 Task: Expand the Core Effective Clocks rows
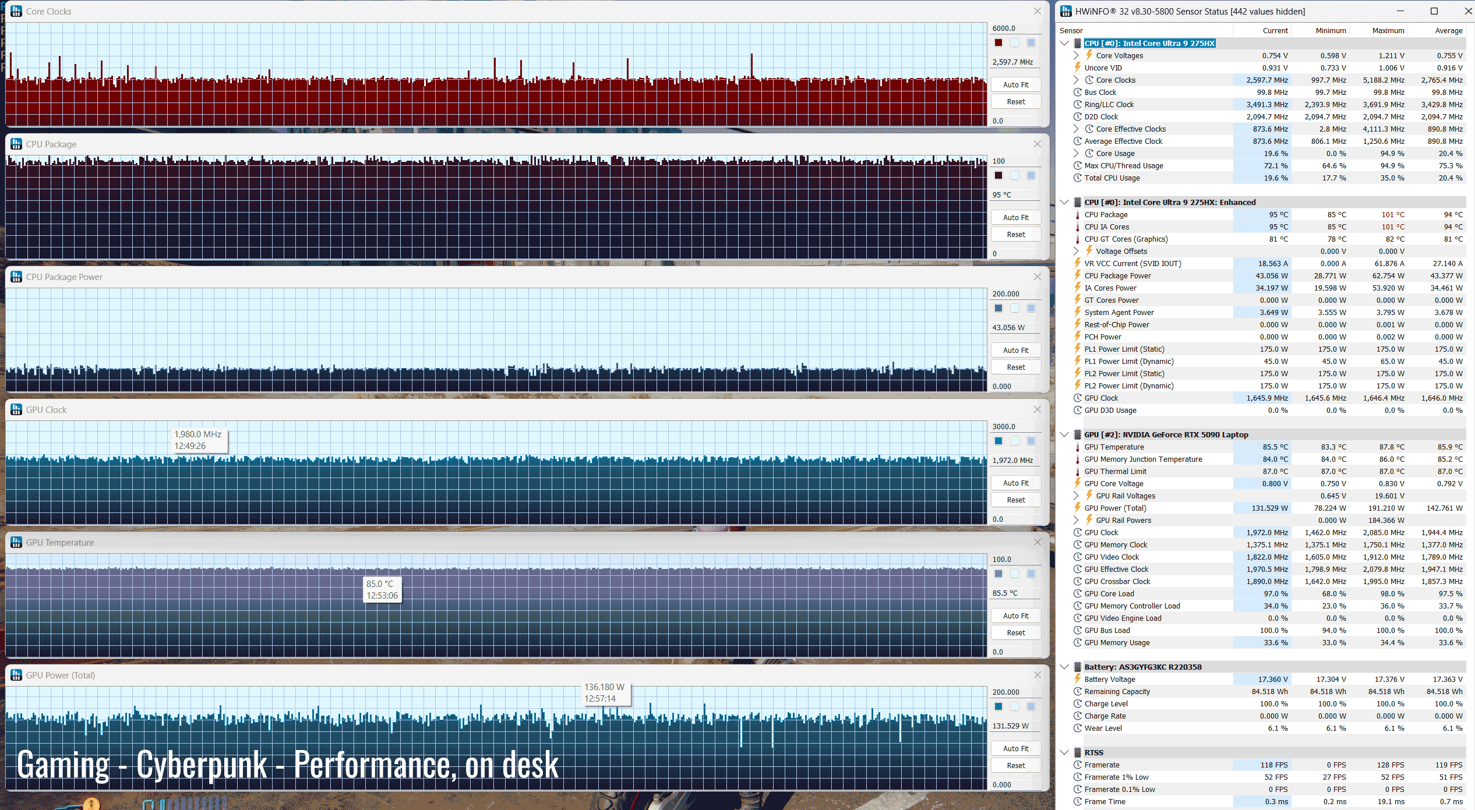coord(1076,129)
